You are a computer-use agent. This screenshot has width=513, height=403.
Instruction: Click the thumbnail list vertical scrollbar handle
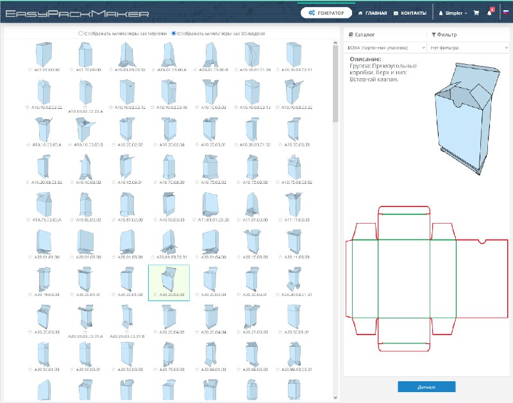pos(335,84)
